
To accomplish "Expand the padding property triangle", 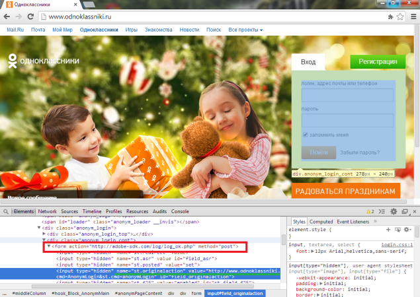I will [321, 283].
